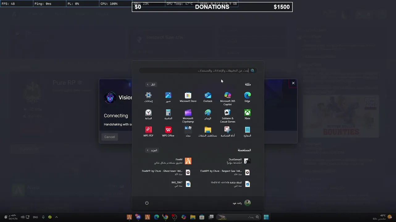Screen dimensions: 396x222
Task: Close the connecting dialog with X
Action: (293, 83)
